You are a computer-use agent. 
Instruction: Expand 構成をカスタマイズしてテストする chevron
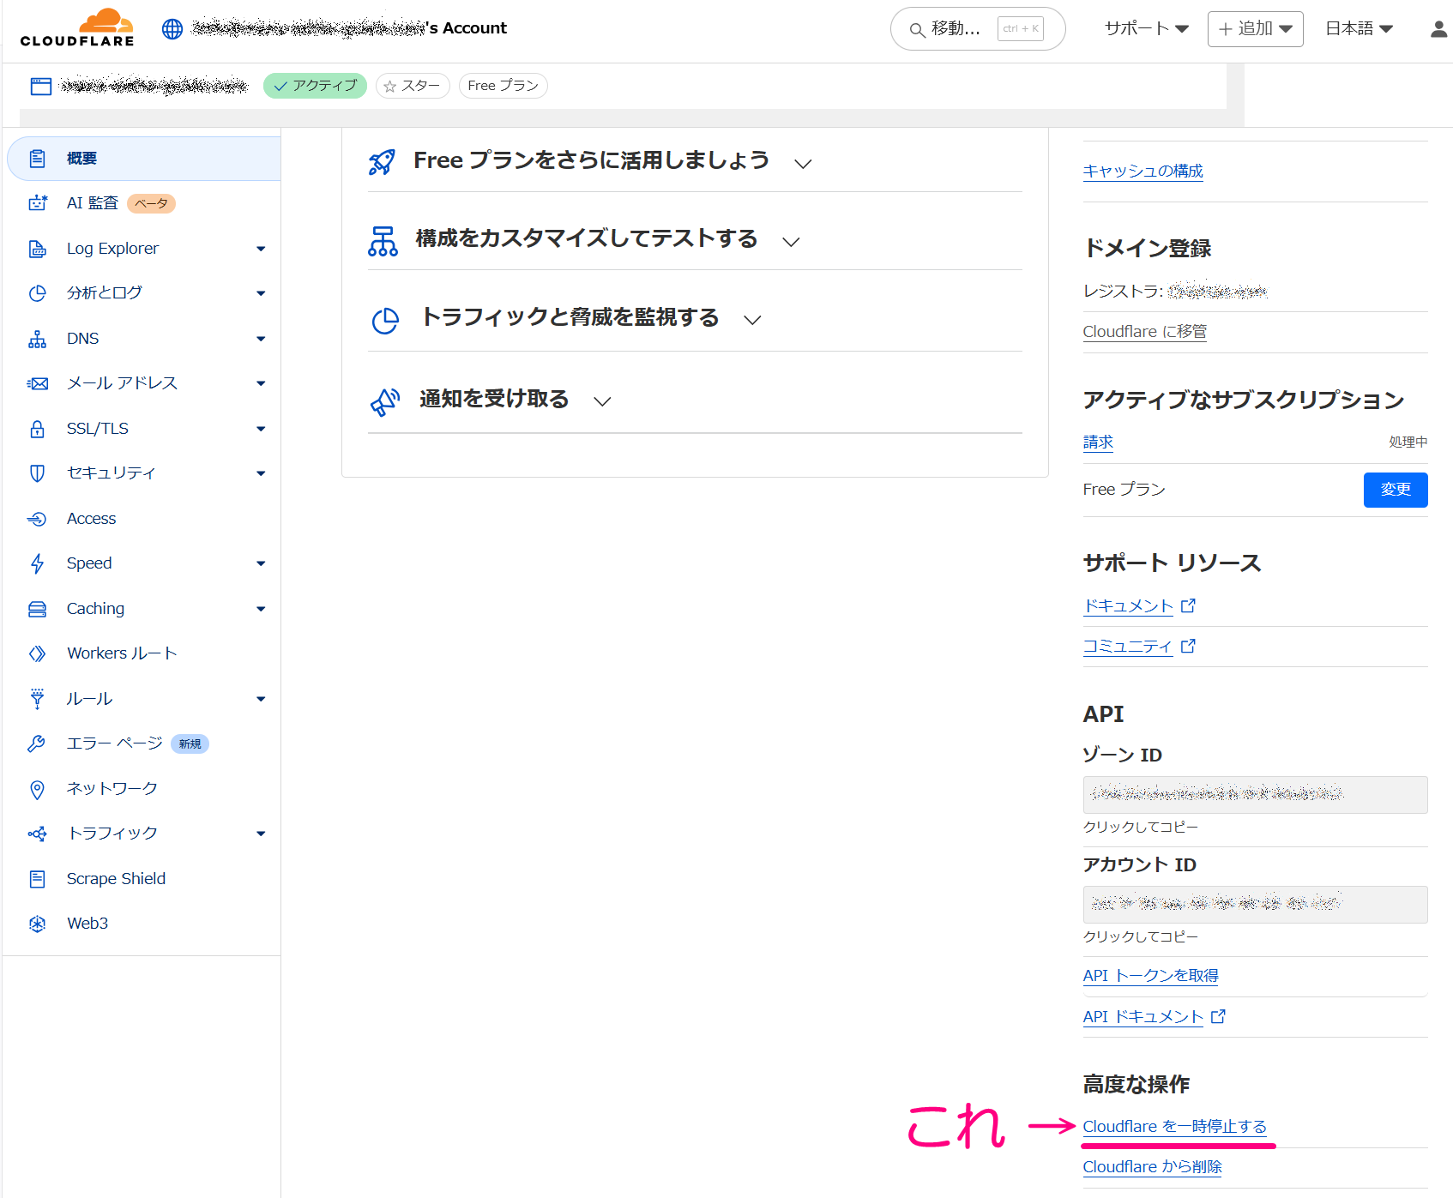[791, 241]
